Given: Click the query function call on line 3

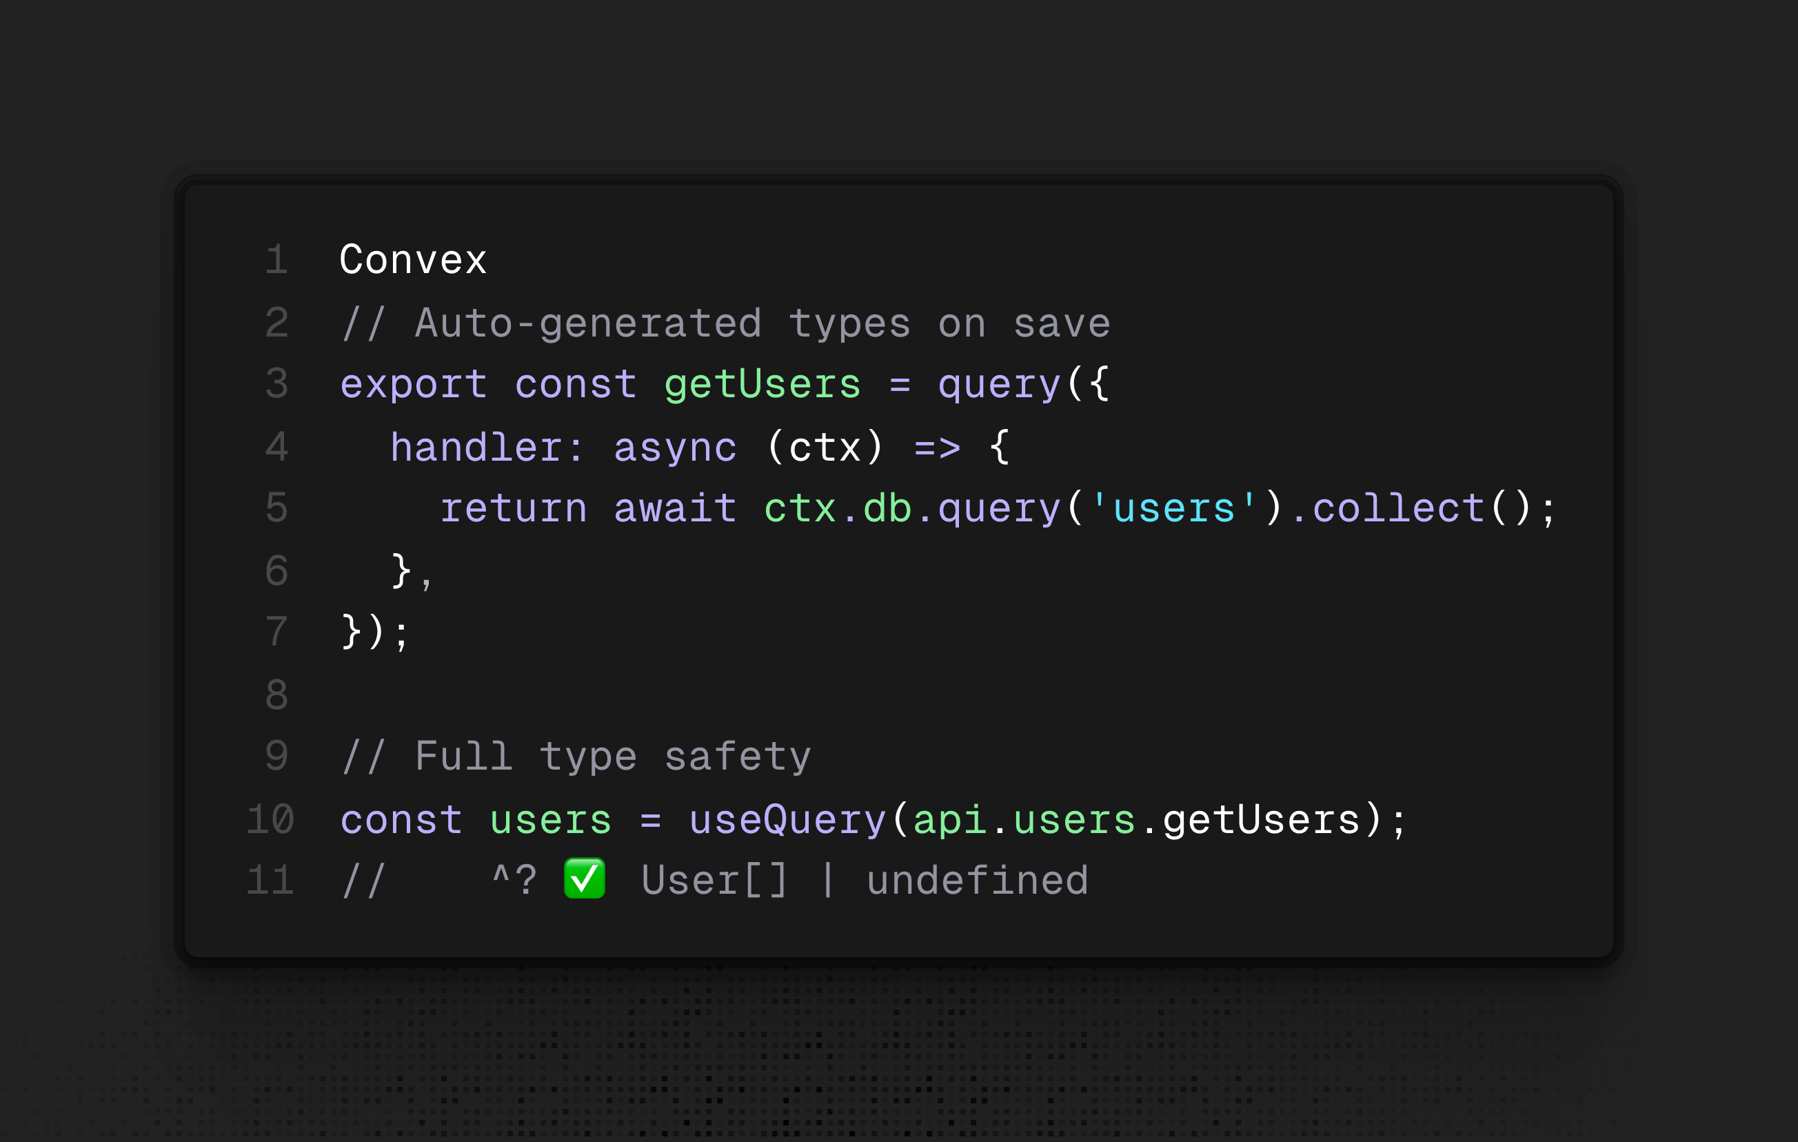Looking at the screenshot, I should pos(999,386).
